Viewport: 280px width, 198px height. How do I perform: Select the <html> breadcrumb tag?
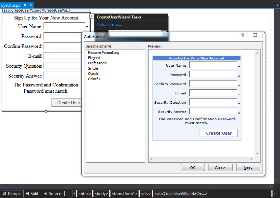[x=85, y=193]
